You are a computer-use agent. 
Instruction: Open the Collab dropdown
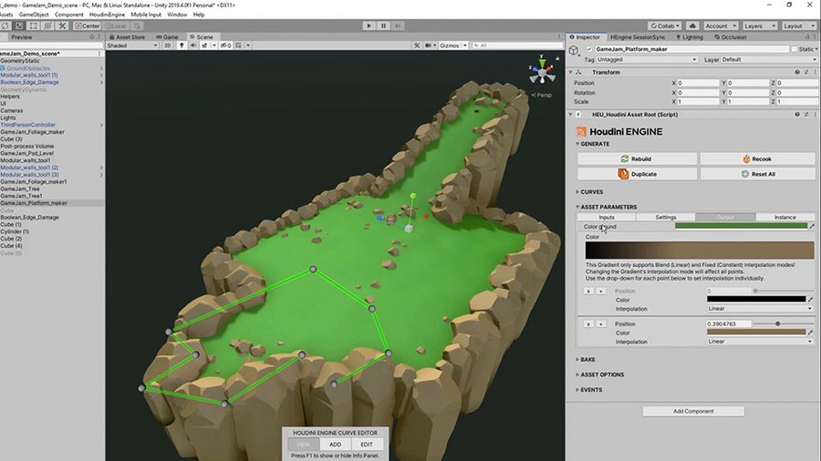[x=664, y=26]
